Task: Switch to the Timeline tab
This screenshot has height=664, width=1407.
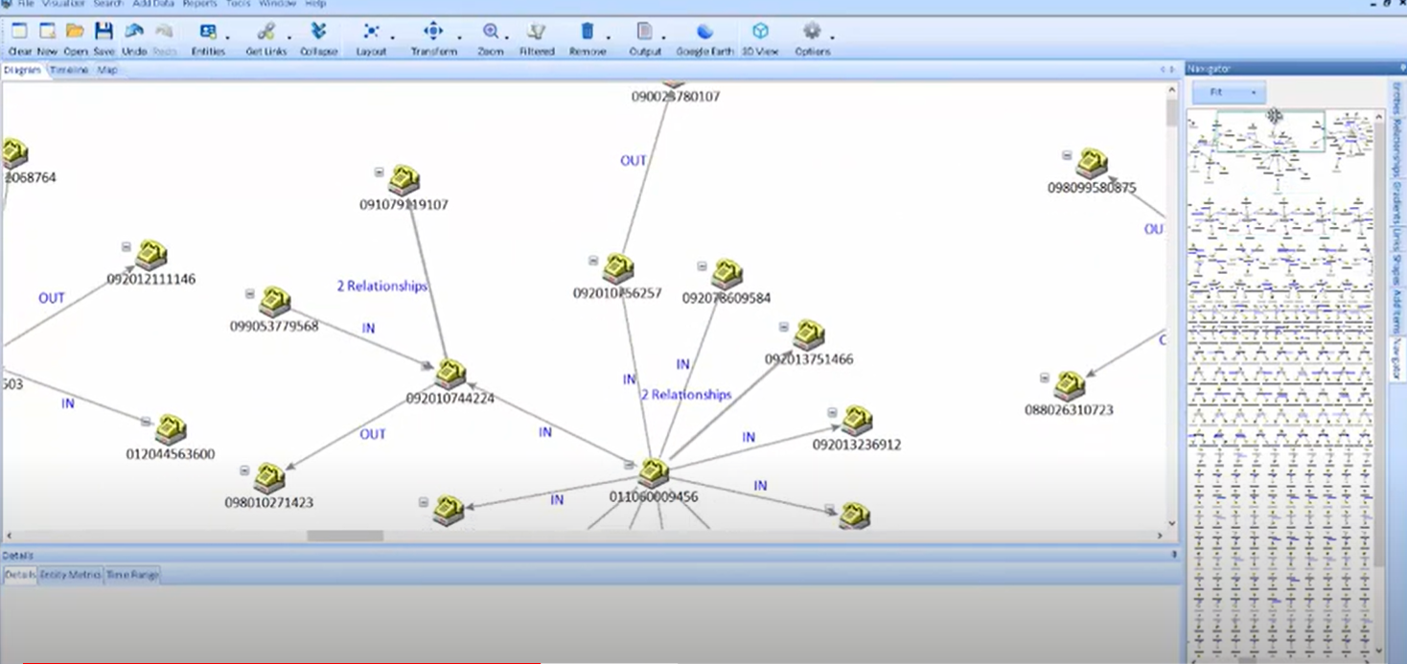Action: (67, 69)
